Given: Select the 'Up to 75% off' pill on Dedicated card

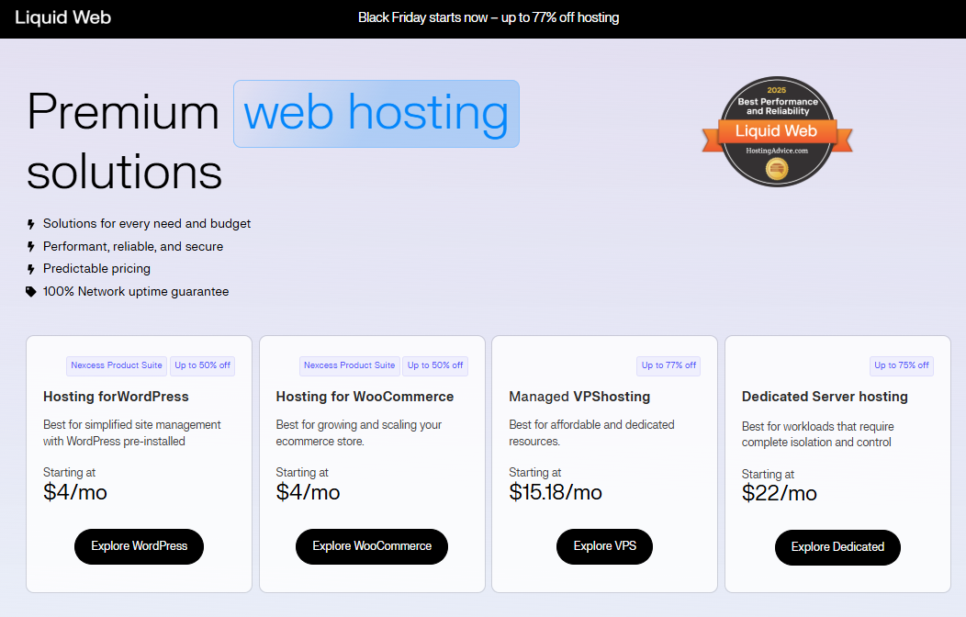Looking at the screenshot, I should [x=902, y=365].
